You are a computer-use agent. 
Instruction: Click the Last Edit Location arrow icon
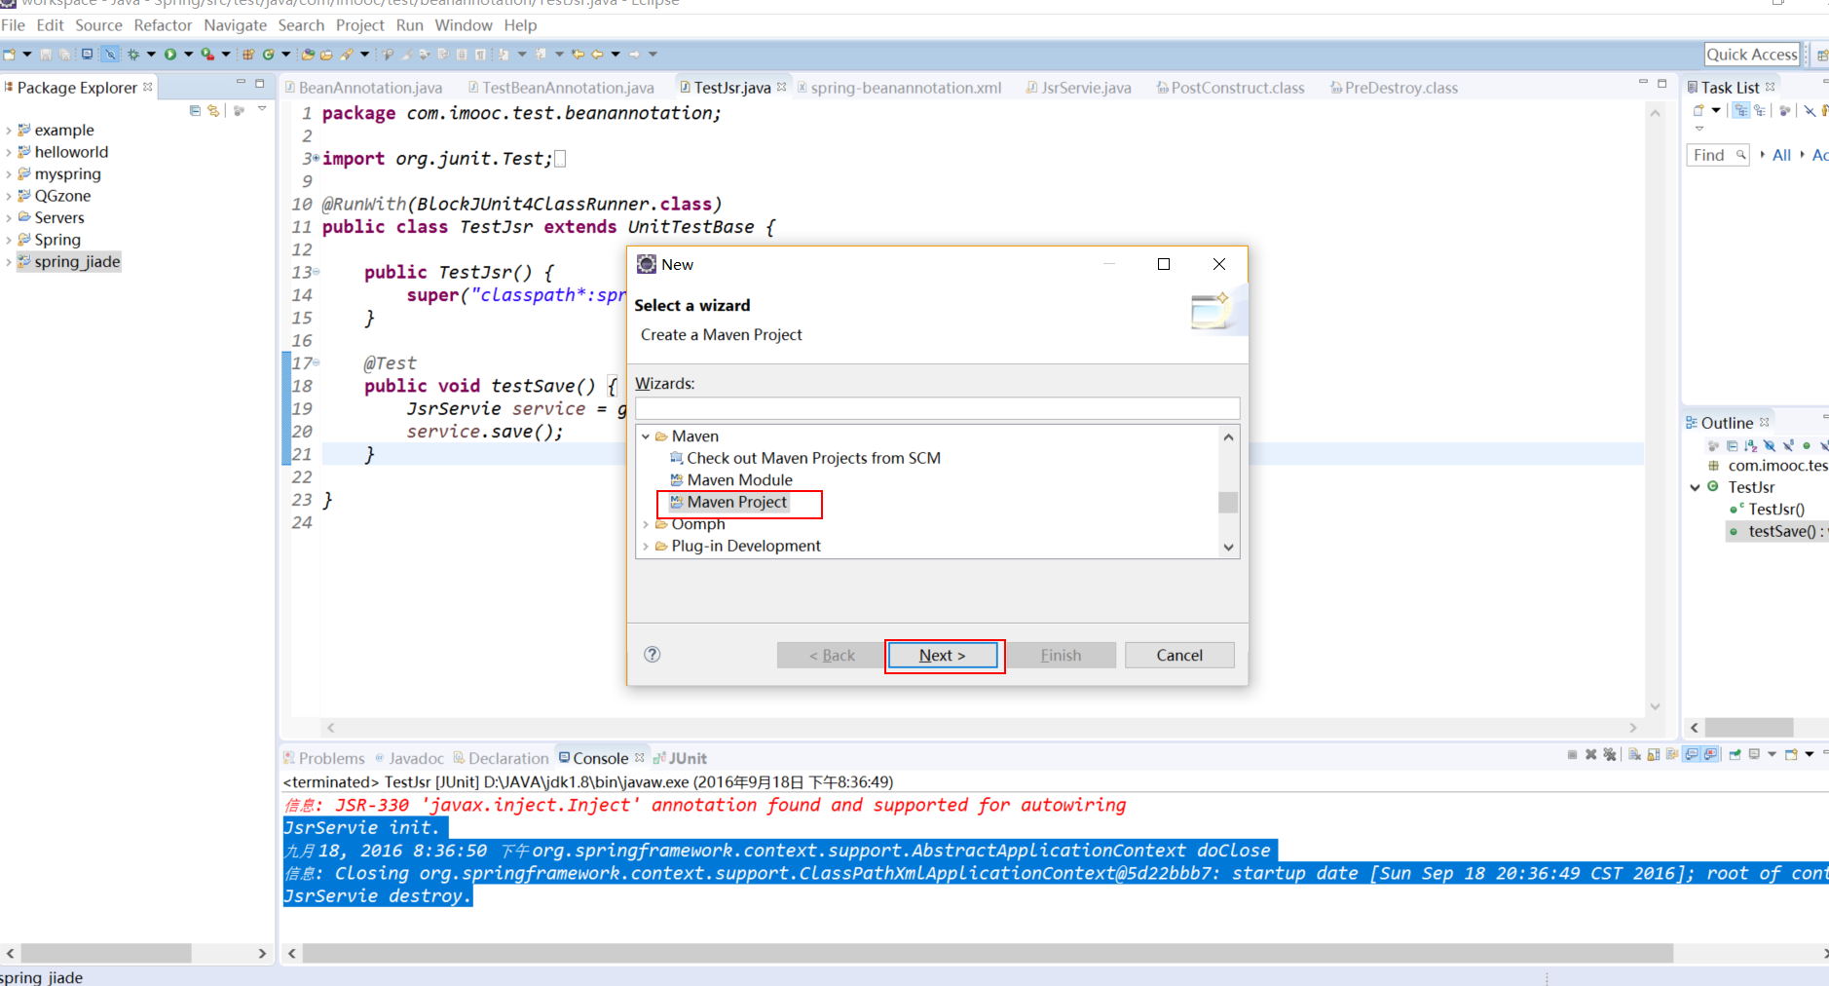[578, 55]
